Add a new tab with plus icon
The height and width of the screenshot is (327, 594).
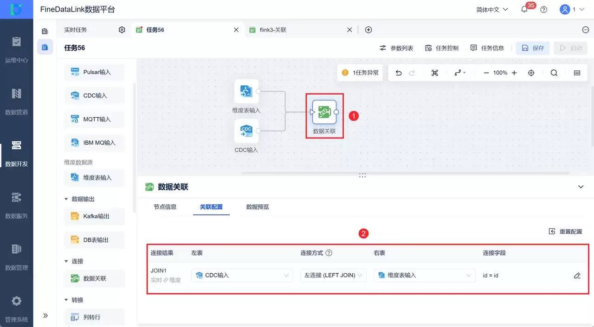[368, 30]
